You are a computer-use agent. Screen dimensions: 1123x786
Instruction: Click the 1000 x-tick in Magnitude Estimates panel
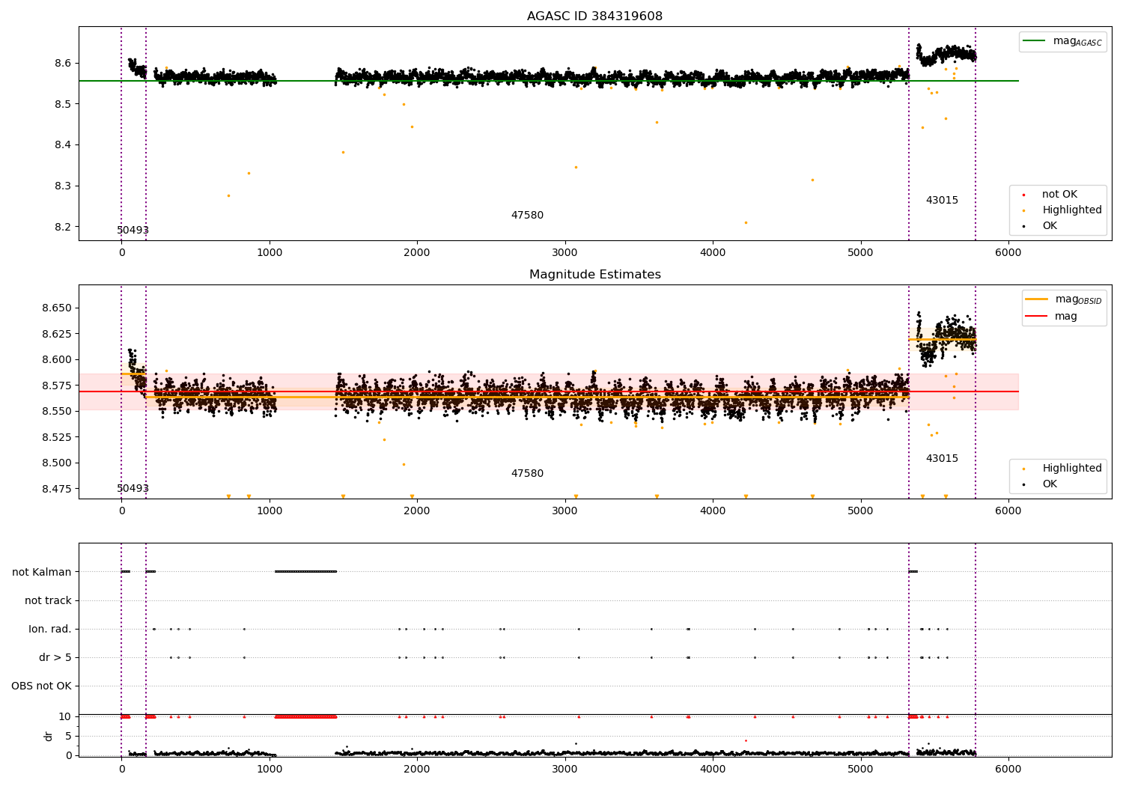(x=270, y=511)
